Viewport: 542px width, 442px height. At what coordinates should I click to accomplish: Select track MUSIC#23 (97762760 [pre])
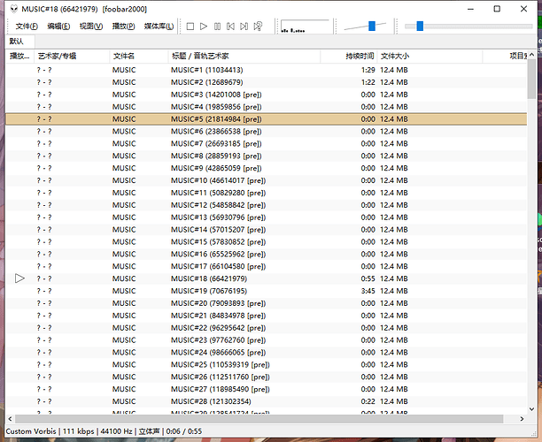coord(267,339)
